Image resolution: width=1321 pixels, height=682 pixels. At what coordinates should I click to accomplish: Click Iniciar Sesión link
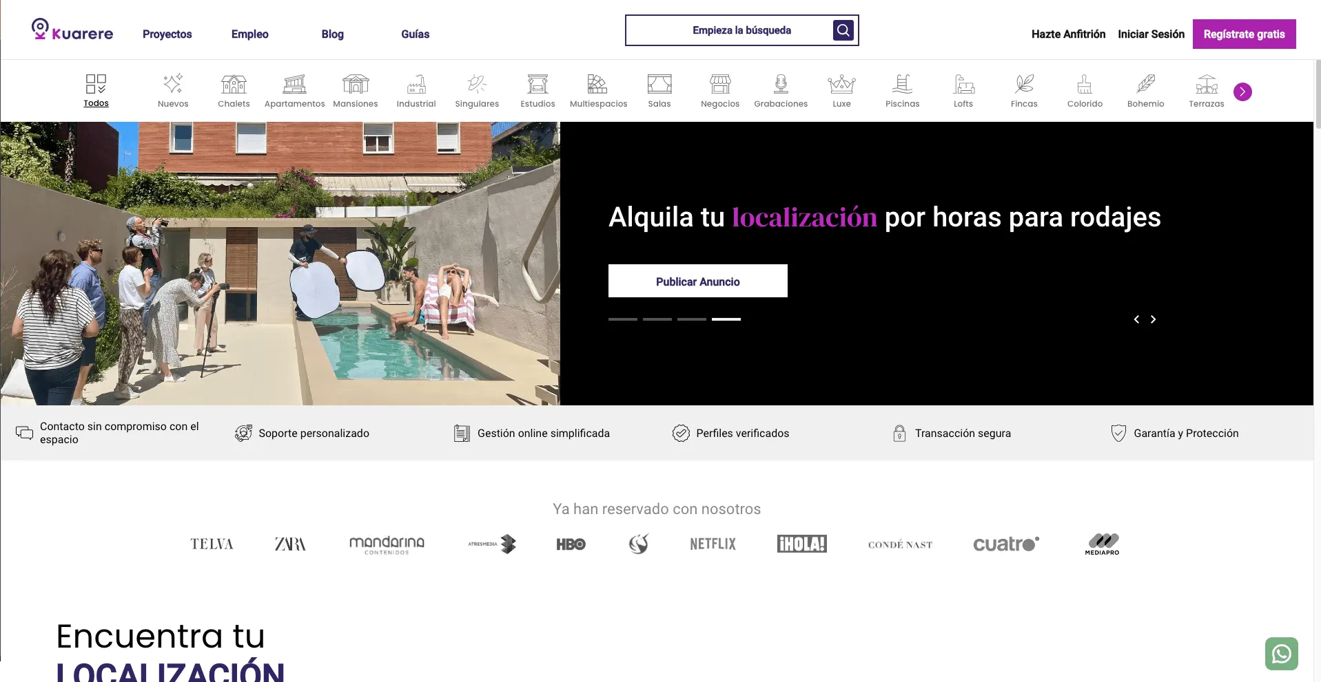tap(1151, 34)
